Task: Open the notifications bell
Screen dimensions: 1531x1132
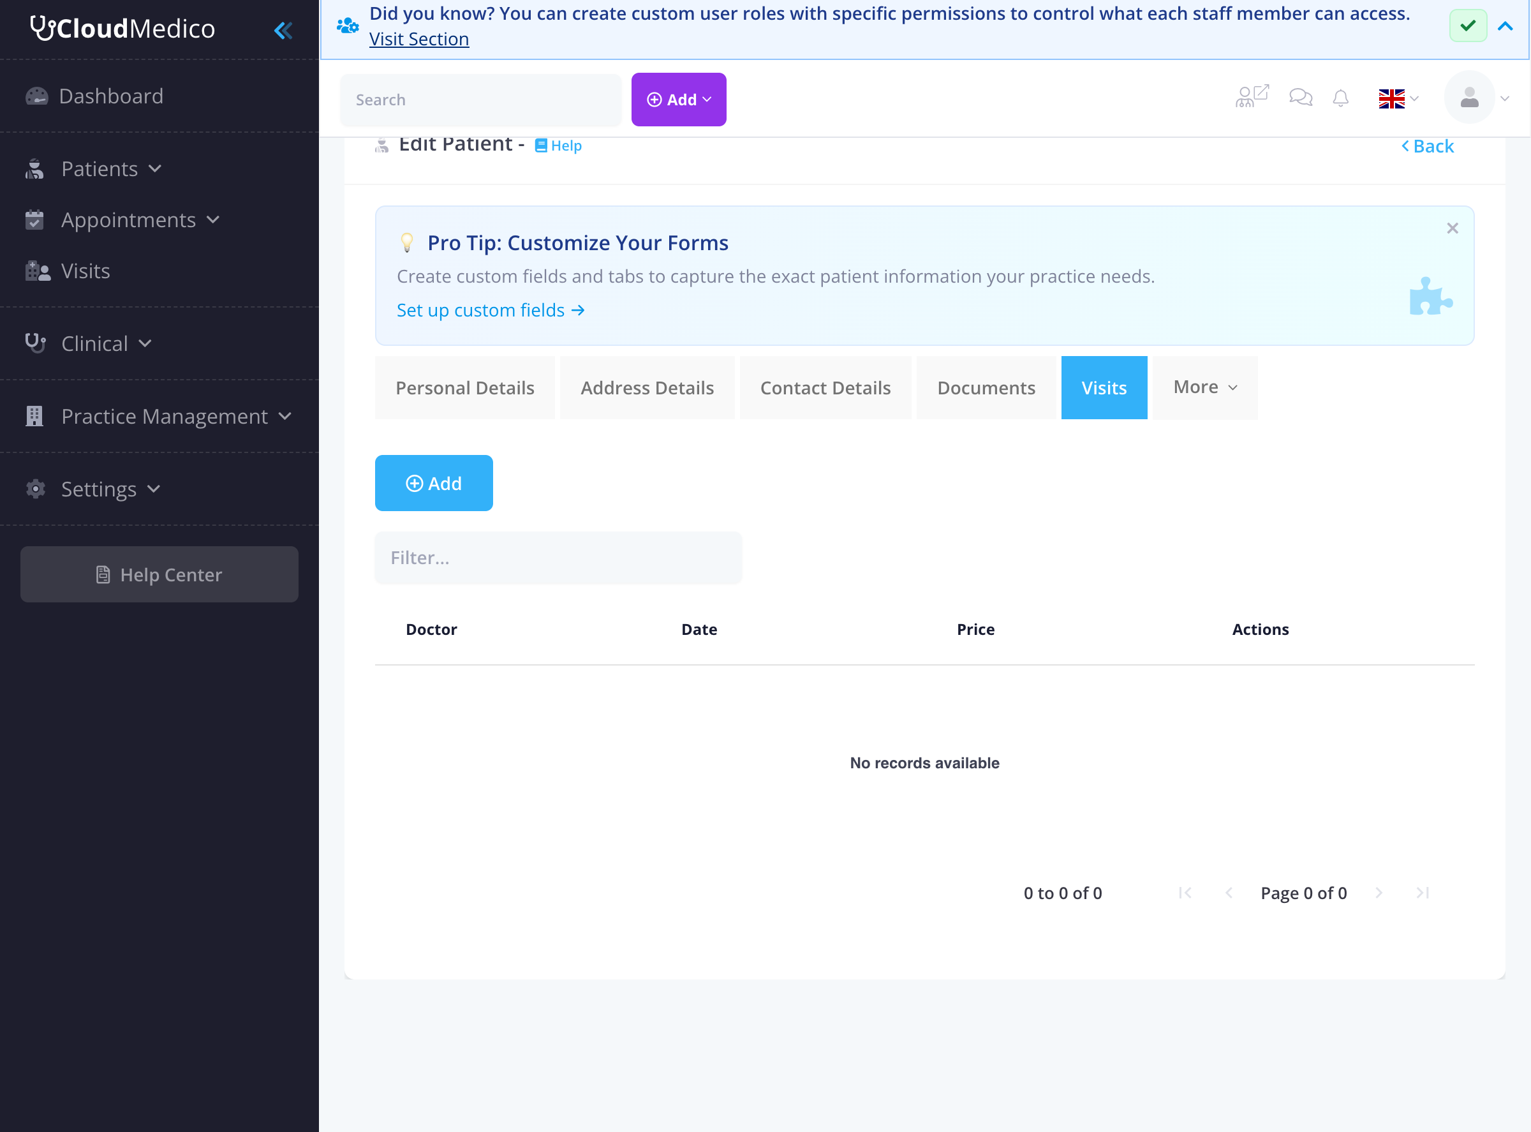Action: coord(1340,99)
